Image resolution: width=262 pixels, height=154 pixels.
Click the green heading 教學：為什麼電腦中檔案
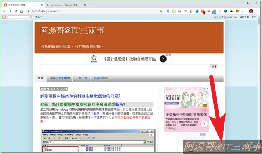[x=83, y=104]
